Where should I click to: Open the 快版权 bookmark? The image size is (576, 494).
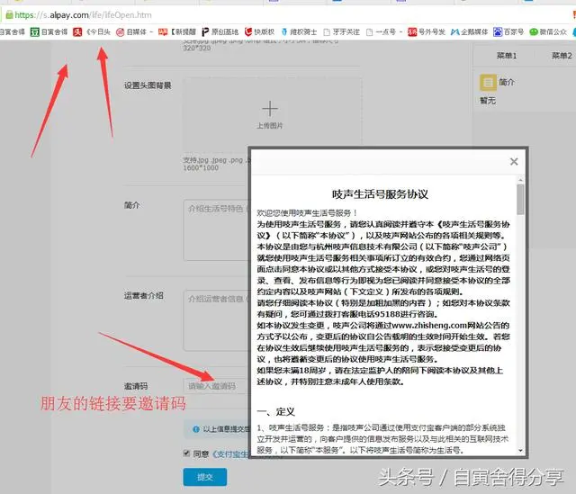click(x=259, y=32)
